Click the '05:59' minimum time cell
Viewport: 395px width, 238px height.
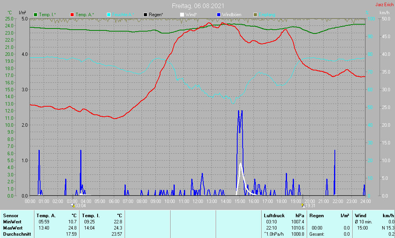click(44, 222)
